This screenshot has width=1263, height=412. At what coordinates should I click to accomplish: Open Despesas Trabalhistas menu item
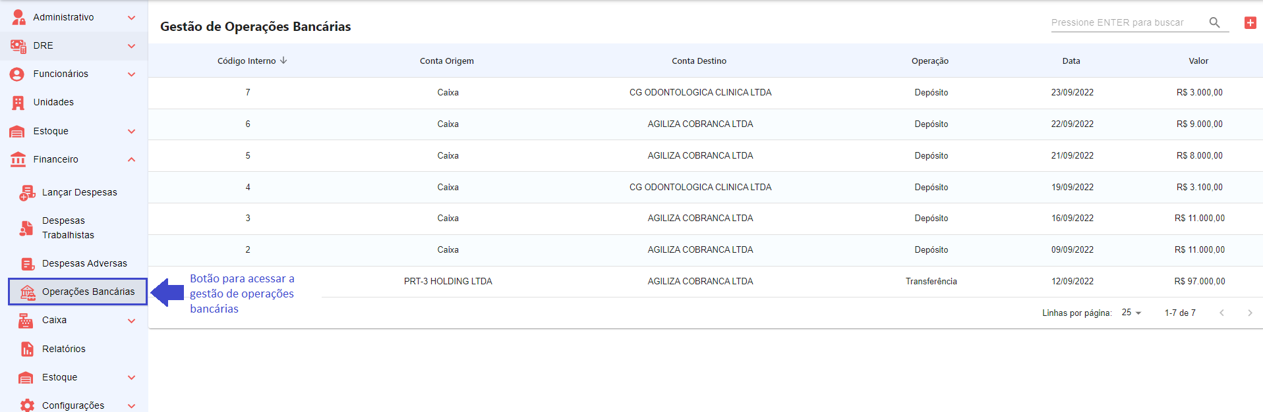pyautogui.click(x=68, y=228)
